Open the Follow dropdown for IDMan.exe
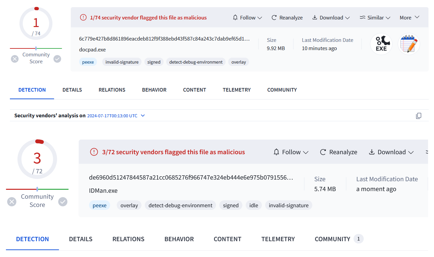 point(291,152)
